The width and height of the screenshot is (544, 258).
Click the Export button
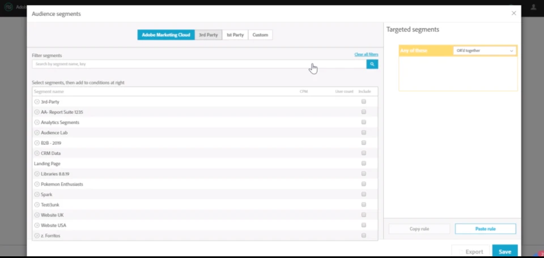(x=470, y=252)
